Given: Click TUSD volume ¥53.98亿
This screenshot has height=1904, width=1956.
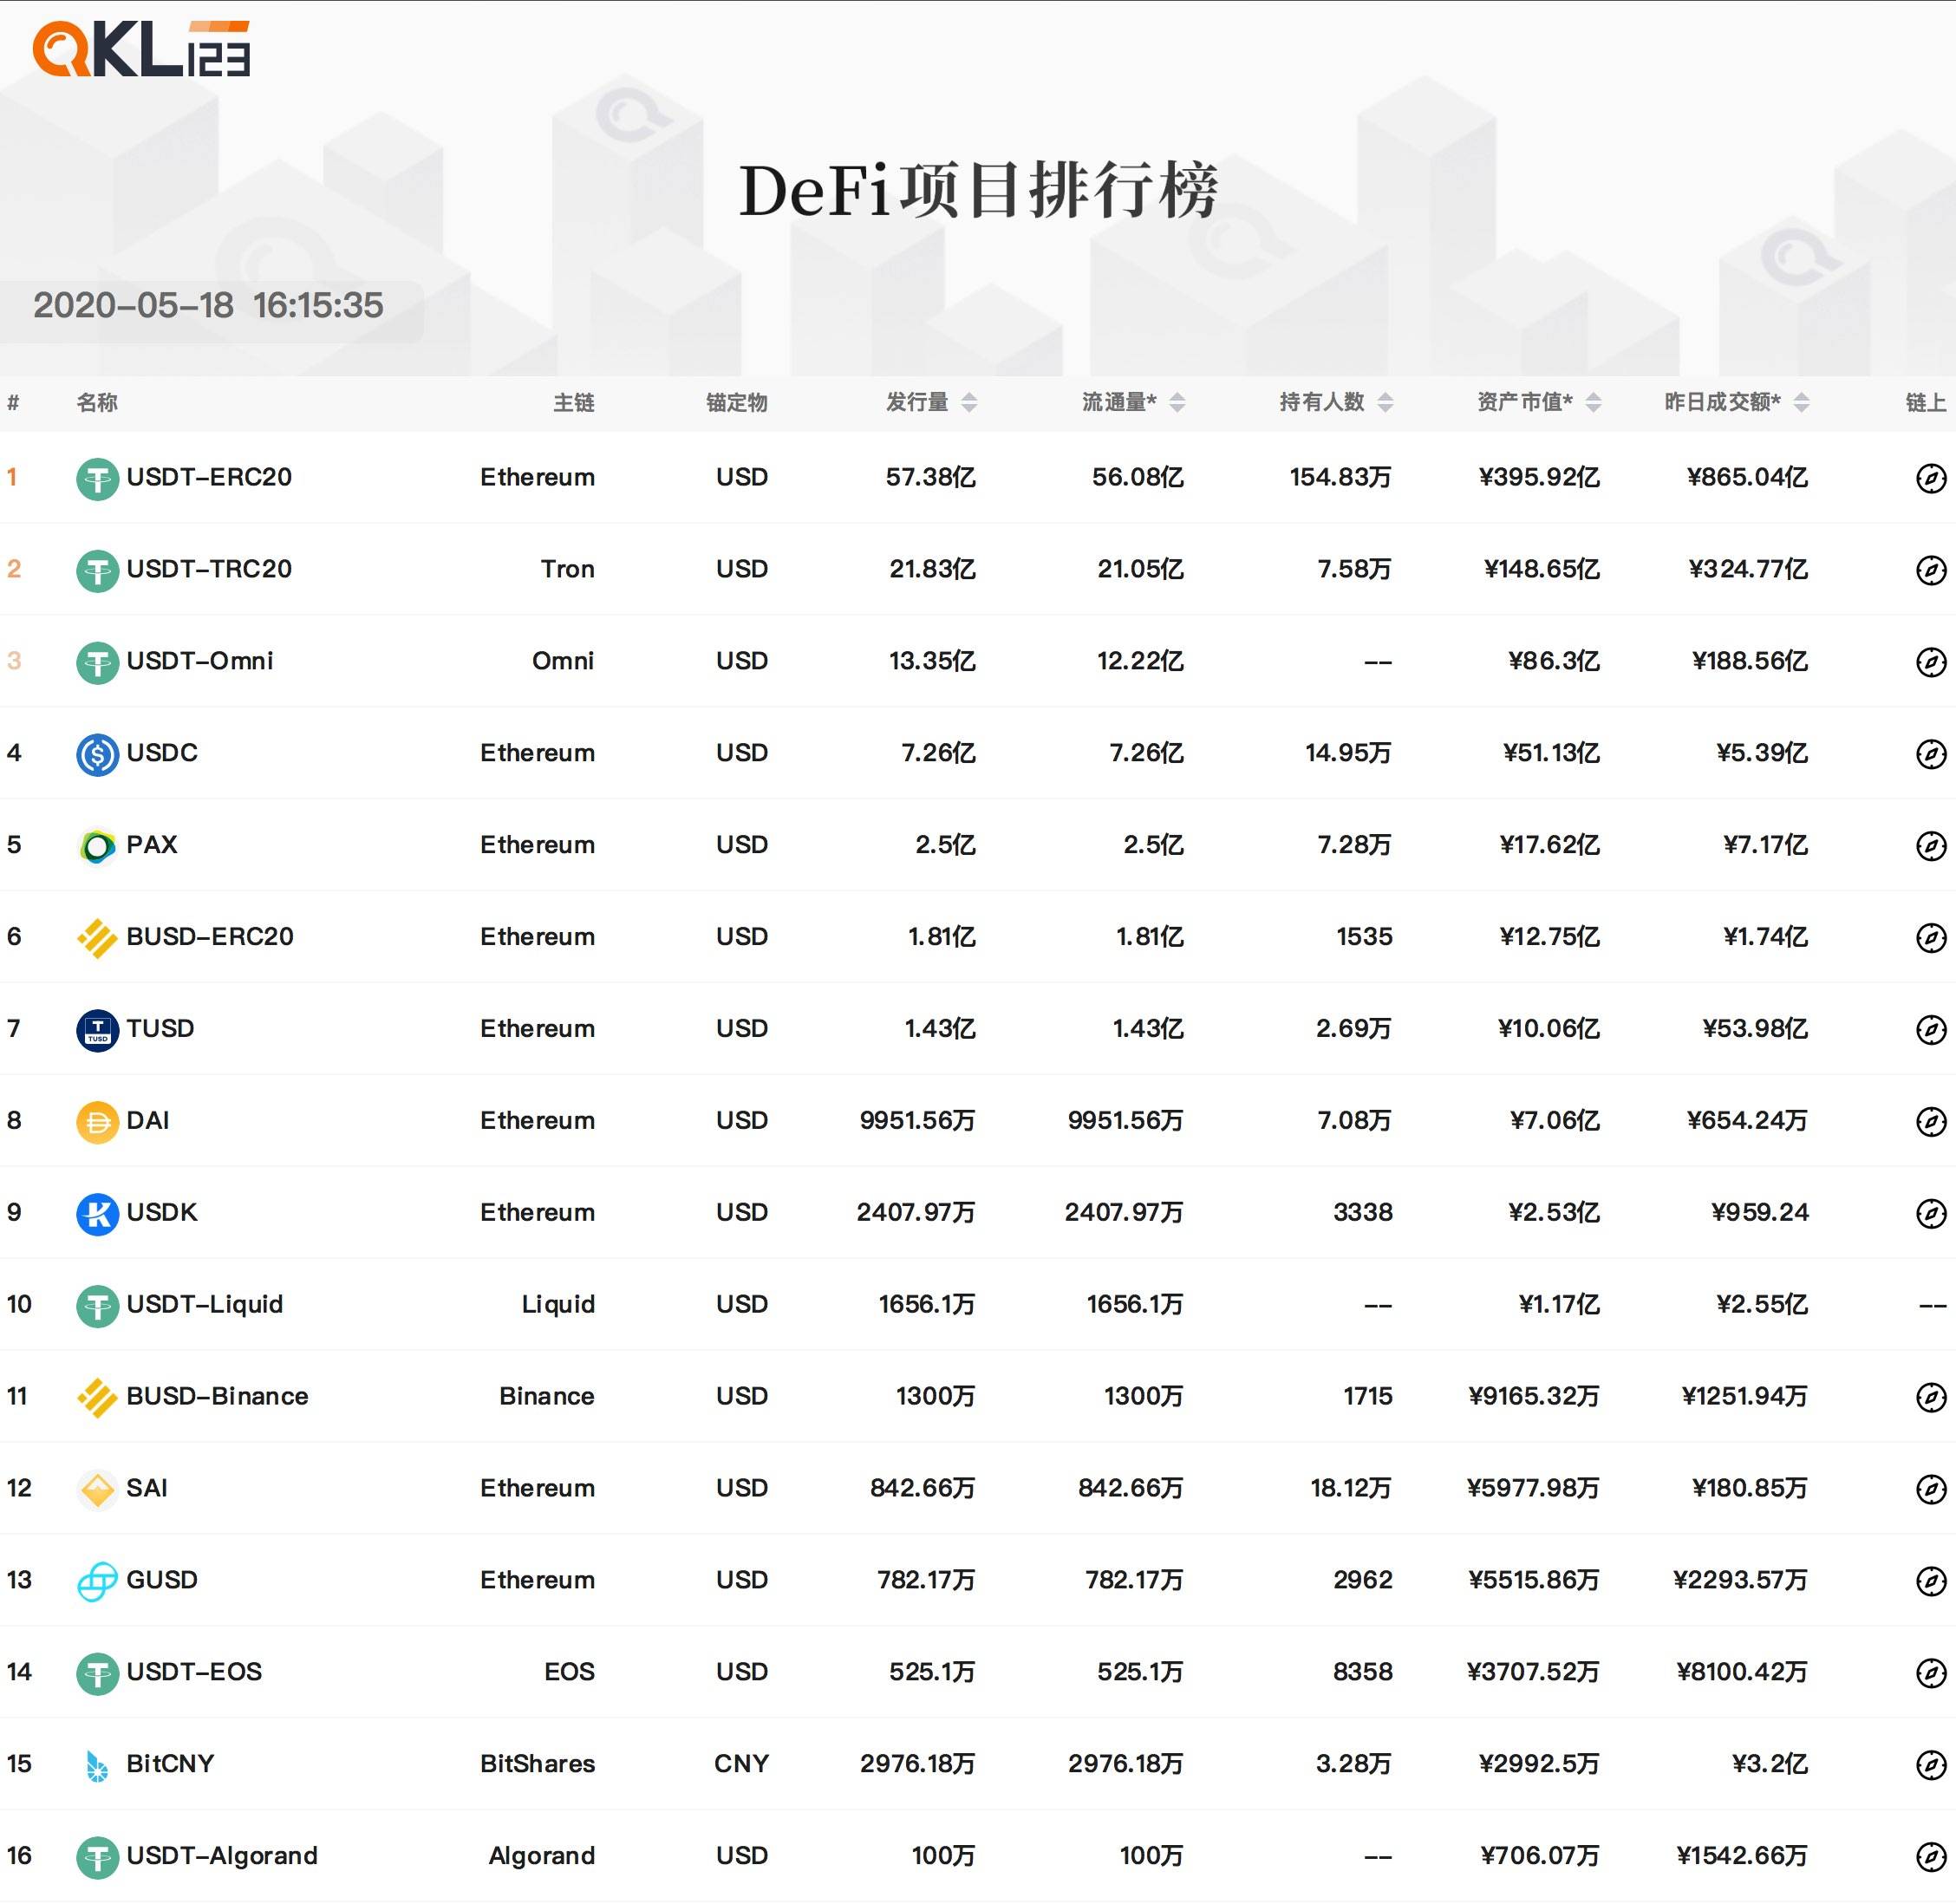Looking at the screenshot, I should 1756,1029.
